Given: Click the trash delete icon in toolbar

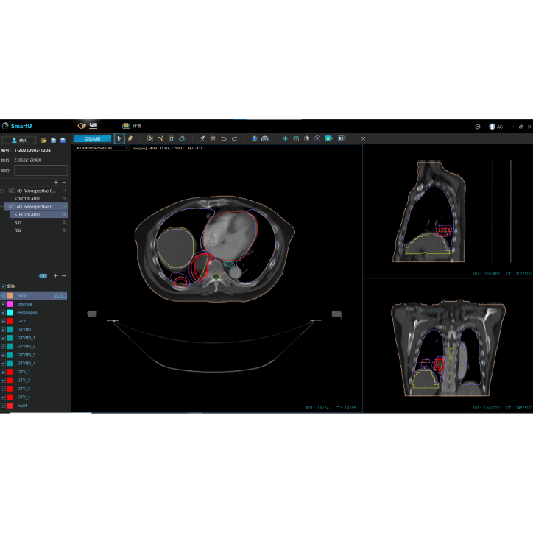Looking at the screenshot, I should (x=213, y=138).
